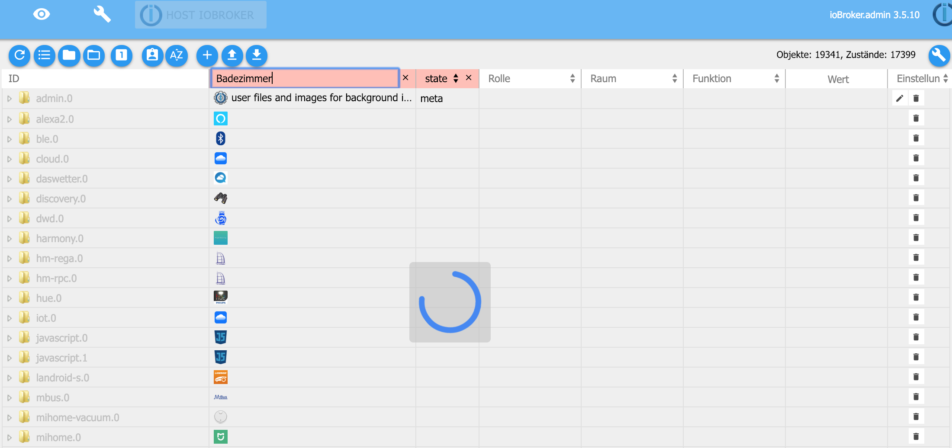Delete the discovery.0 object
The height and width of the screenshot is (448, 952).
916,198
